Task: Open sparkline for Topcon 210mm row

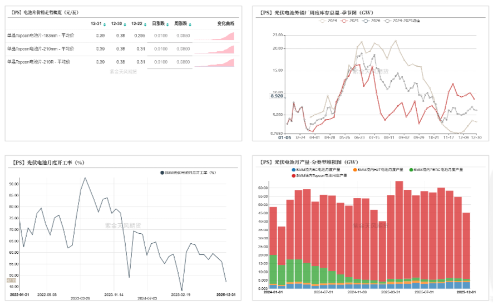Action: click(x=214, y=49)
